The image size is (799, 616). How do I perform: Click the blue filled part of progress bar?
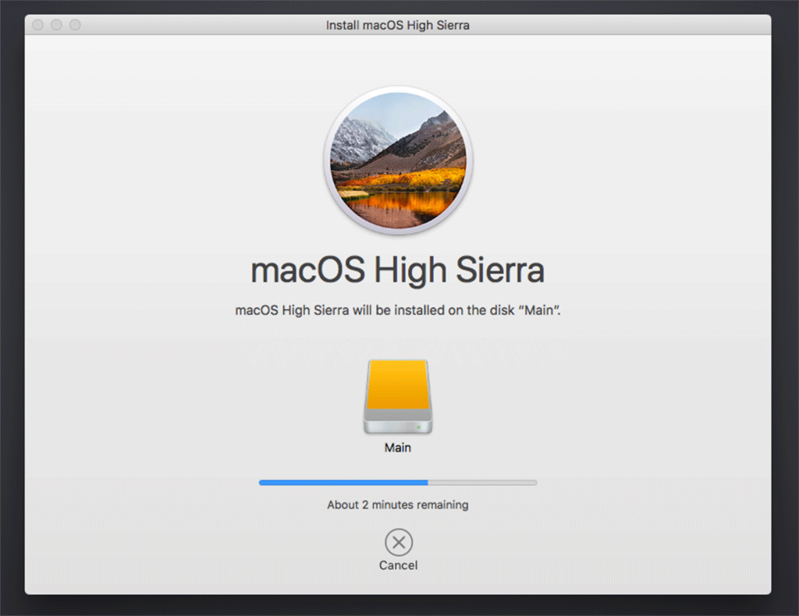pos(343,483)
